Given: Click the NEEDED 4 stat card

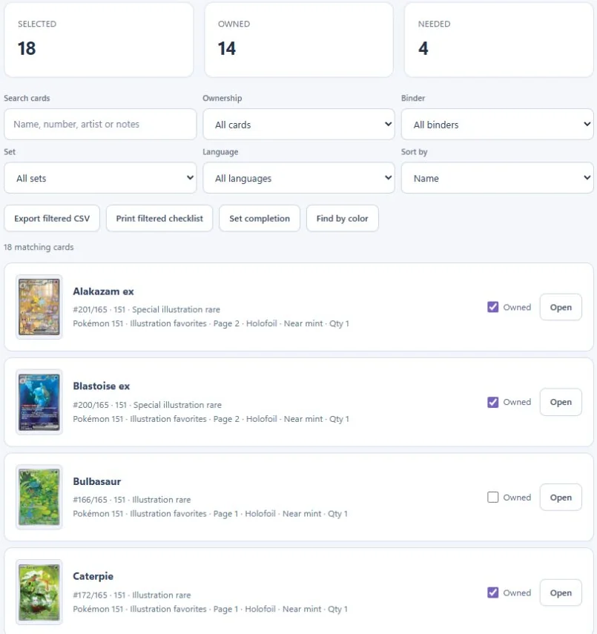Looking at the screenshot, I should coord(498,39).
